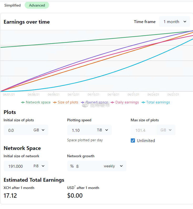Image resolution: width=193 pixels, height=209 pixels.
Task: Uncheck the Unlimited checkbox
Action: coord(133,140)
